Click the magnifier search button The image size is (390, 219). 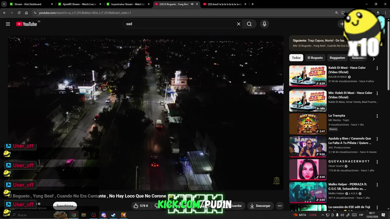[x=249, y=24]
